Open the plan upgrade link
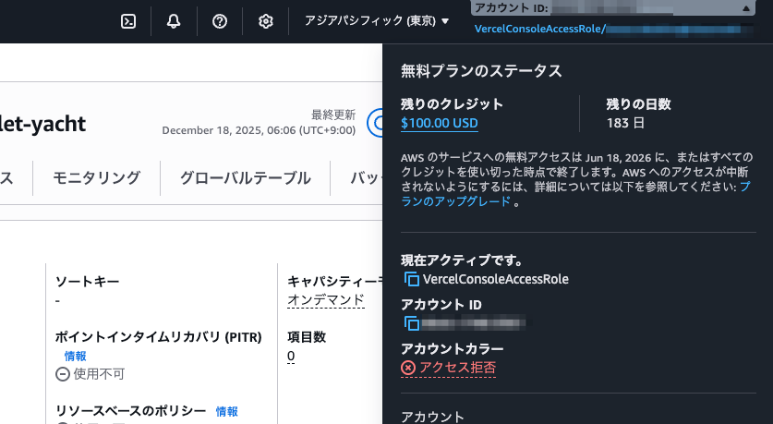This screenshot has height=424, width=773. (575, 194)
